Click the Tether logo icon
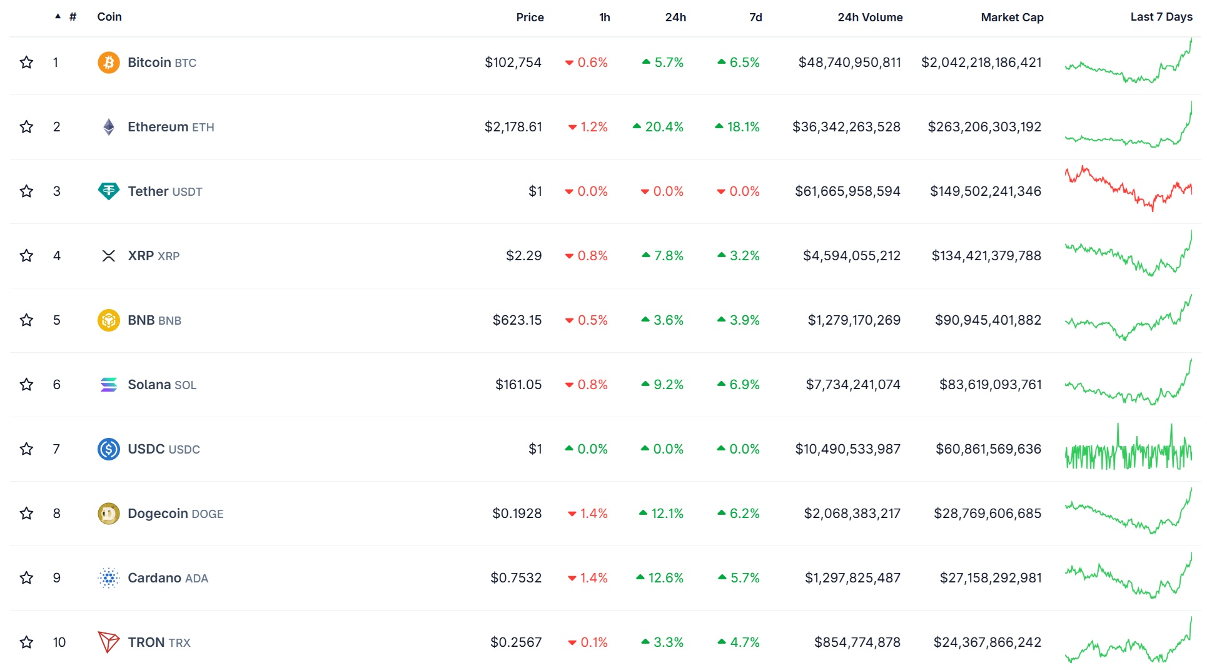 coord(108,191)
